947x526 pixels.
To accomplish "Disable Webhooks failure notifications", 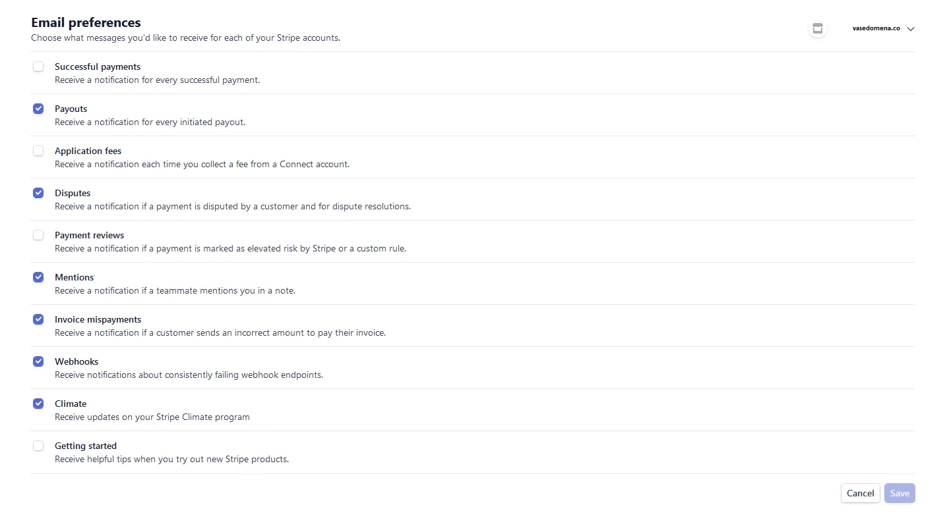I will click(x=38, y=361).
